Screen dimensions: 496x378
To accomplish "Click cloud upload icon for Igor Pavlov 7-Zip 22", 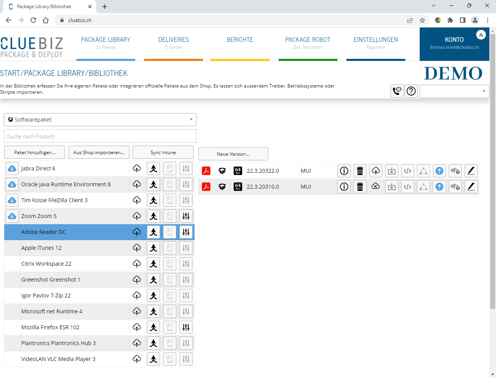I will point(137,296).
